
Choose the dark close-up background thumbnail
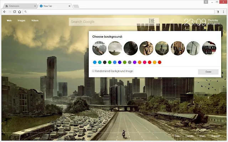click(x=131, y=48)
